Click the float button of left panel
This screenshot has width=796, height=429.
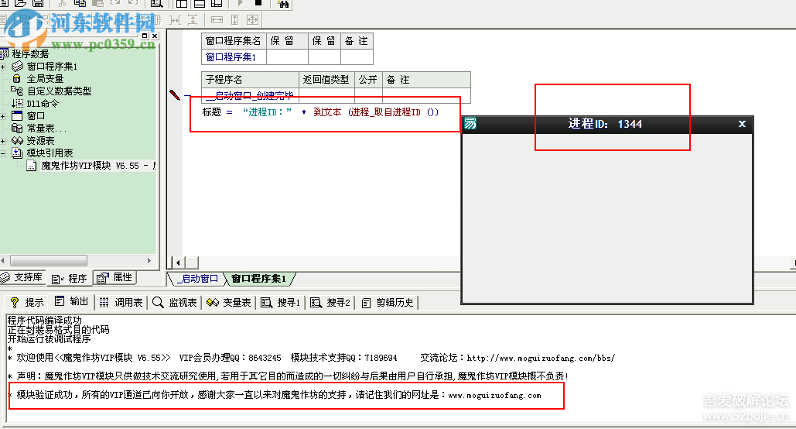pos(145,36)
